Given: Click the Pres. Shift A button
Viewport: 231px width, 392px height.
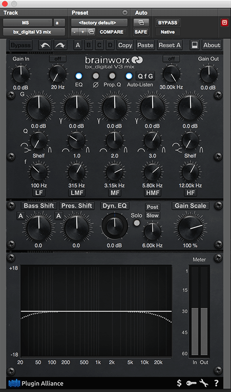Looking at the screenshot, I should [58, 216].
